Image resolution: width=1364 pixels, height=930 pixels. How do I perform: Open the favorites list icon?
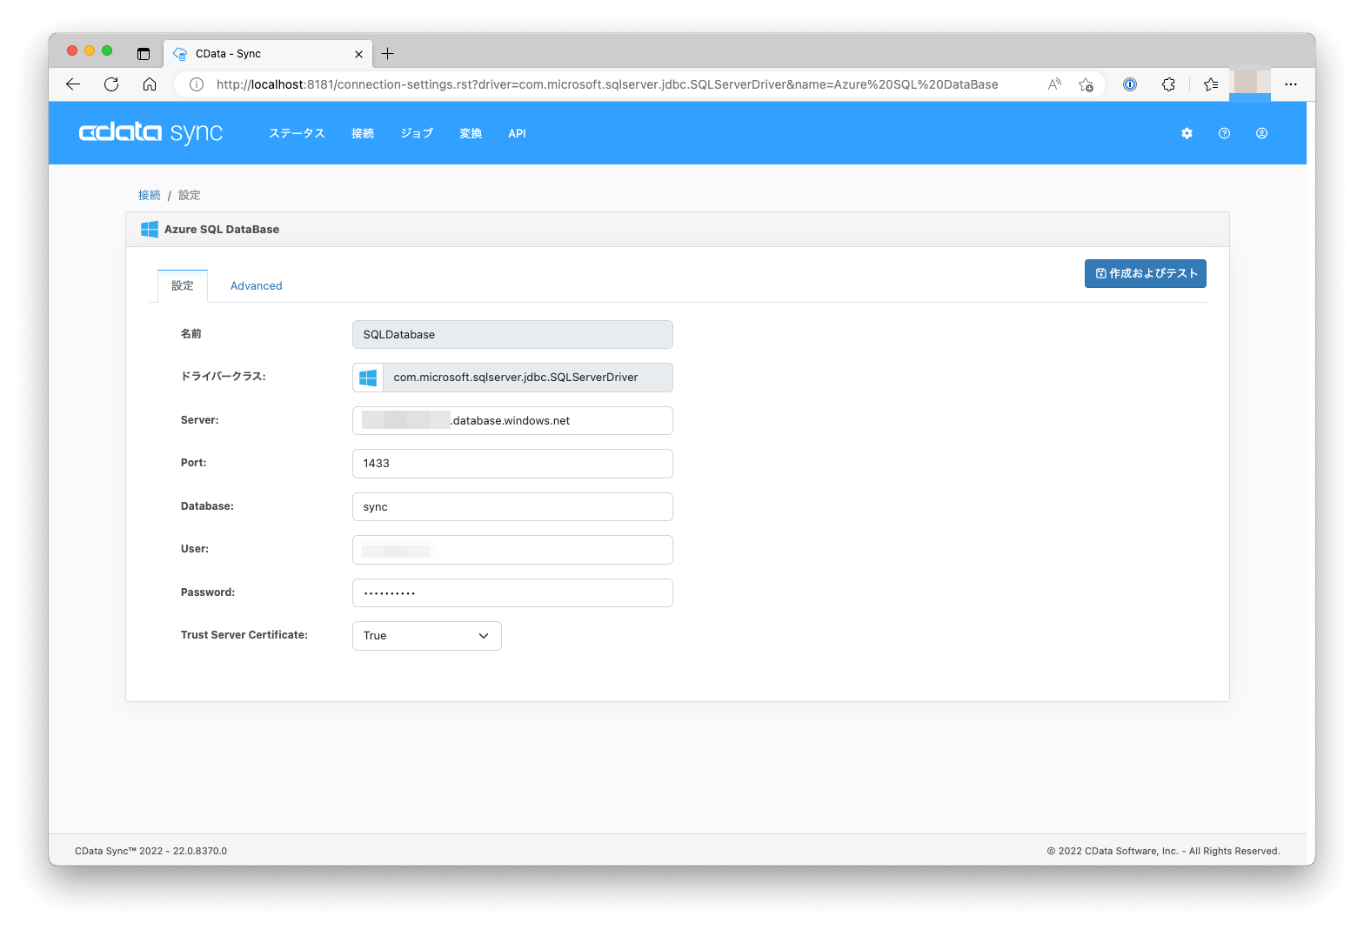pos(1210,84)
